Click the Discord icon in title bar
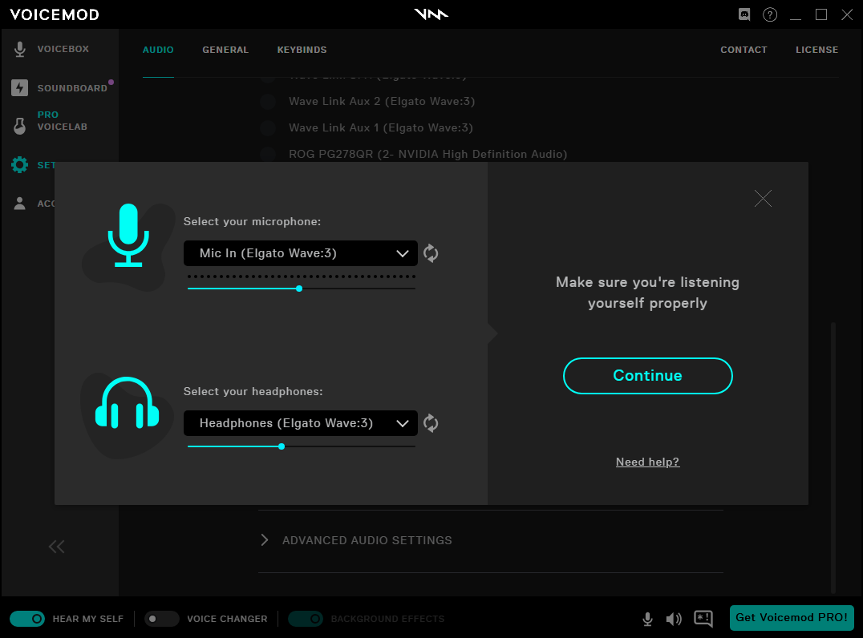 tap(744, 14)
